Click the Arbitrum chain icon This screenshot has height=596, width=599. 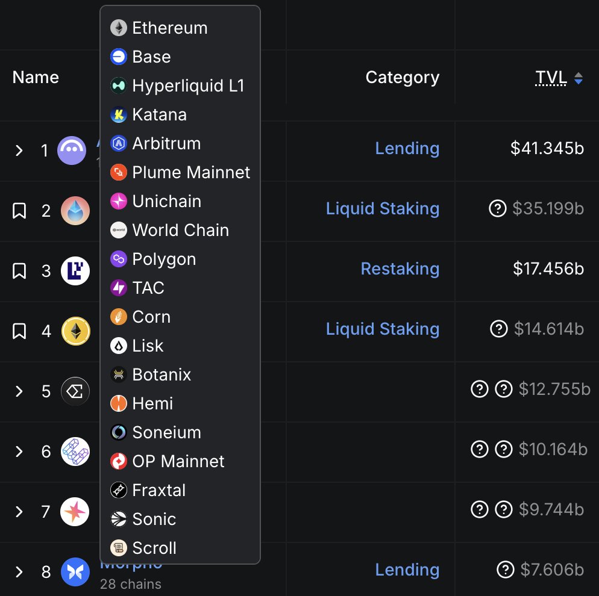tap(119, 143)
